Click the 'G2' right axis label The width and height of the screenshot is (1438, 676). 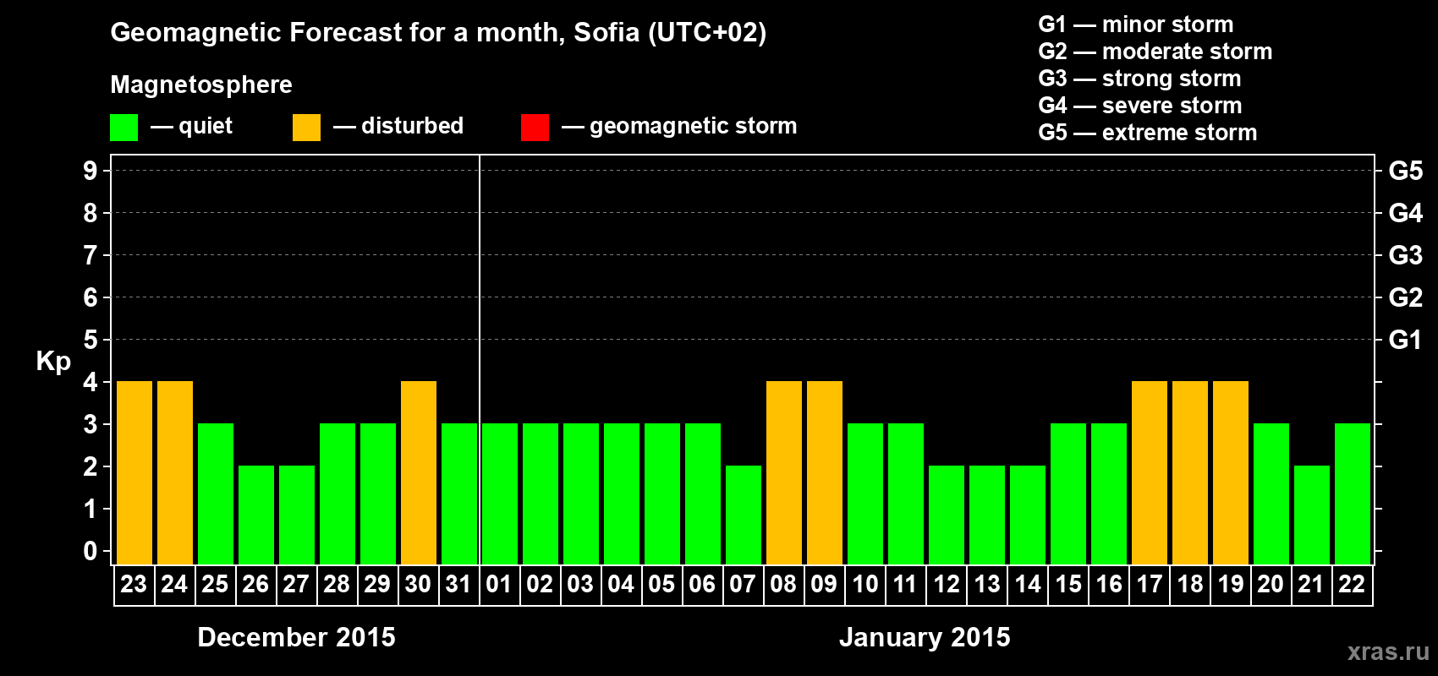(x=1406, y=297)
